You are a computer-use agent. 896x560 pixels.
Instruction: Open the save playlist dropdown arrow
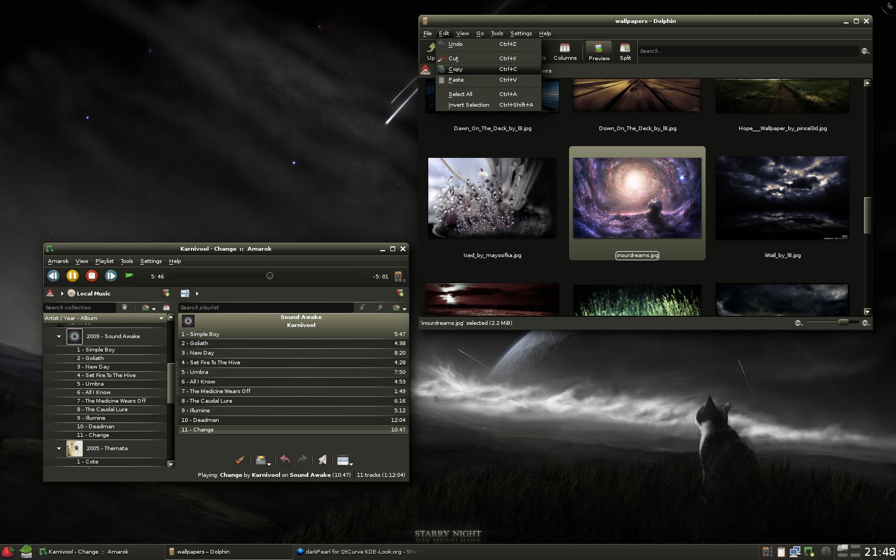[x=269, y=465]
